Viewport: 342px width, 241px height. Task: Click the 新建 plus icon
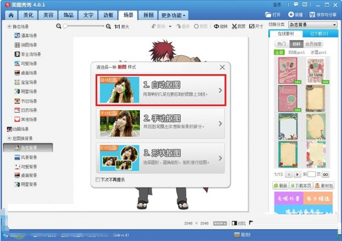[291, 15]
